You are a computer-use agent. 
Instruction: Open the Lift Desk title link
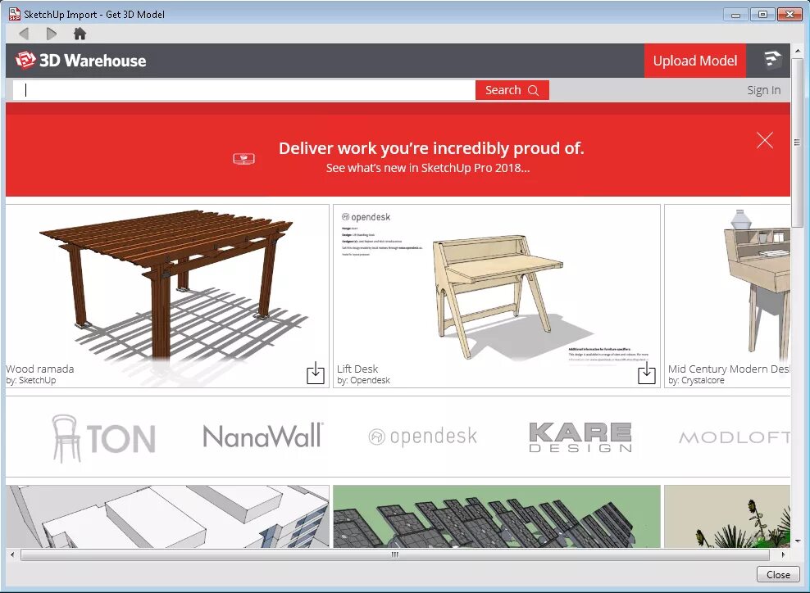tap(357, 369)
